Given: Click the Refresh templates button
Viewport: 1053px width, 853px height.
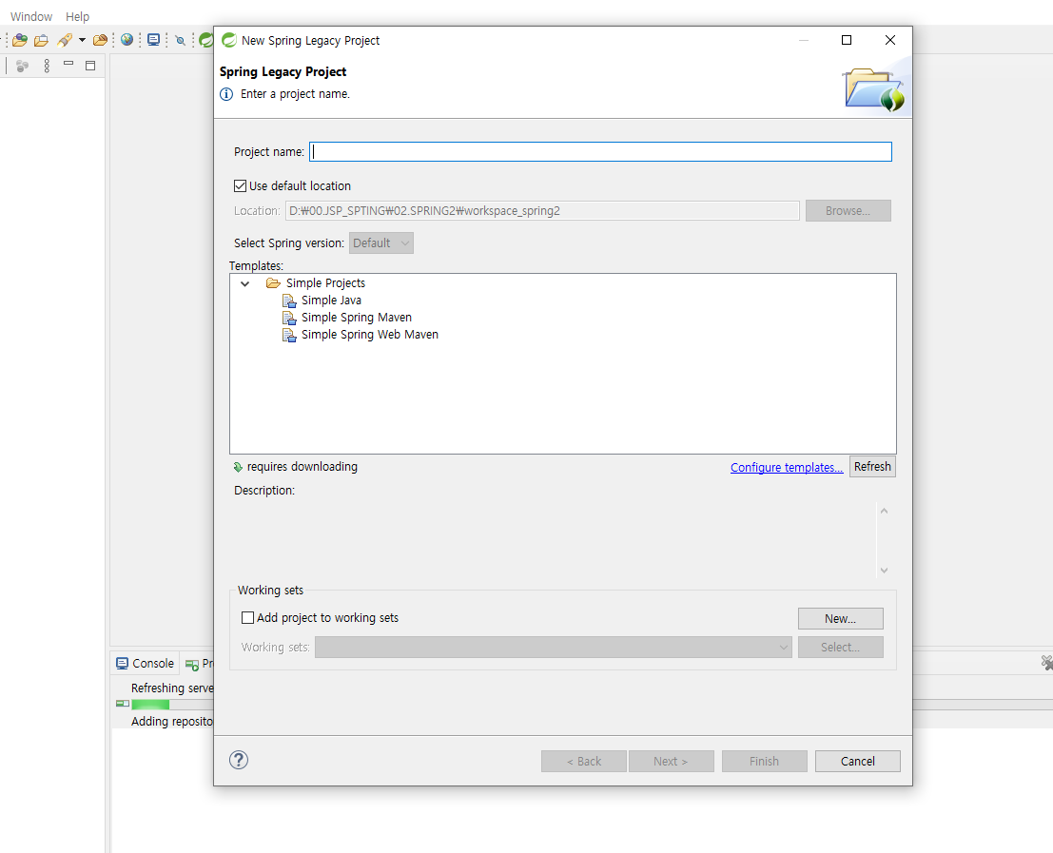Looking at the screenshot, I should (x=872, y=466).
